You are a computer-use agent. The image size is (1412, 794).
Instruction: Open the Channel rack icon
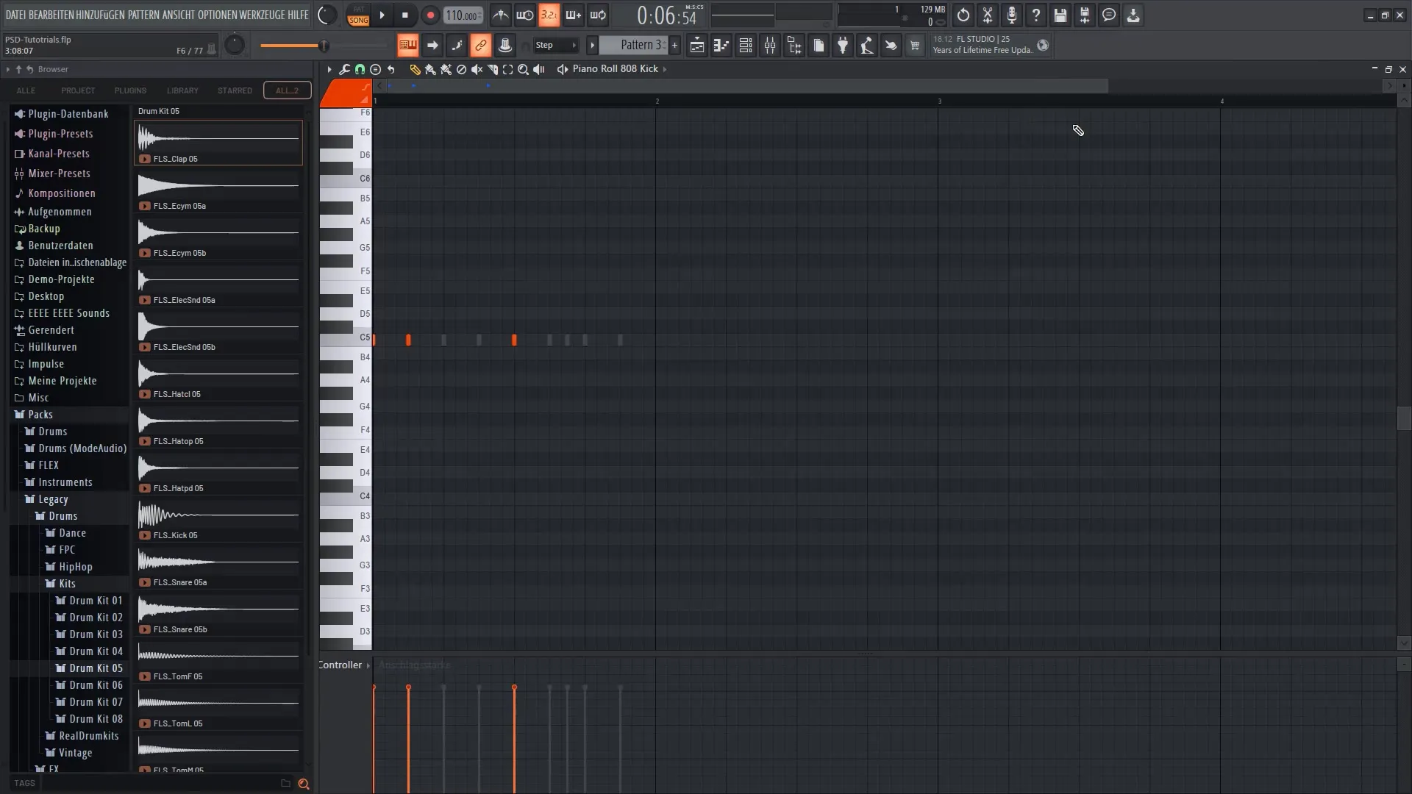pos(746,46)
